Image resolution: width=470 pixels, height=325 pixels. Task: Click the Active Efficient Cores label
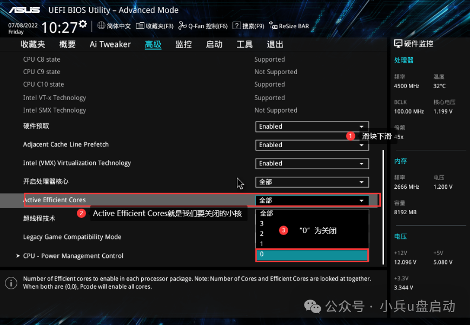(x=55, y=200)
